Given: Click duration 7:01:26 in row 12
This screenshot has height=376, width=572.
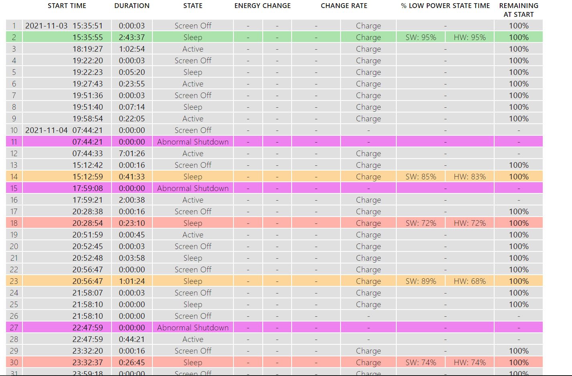Looking at the screenshot, I should point(132,153).
